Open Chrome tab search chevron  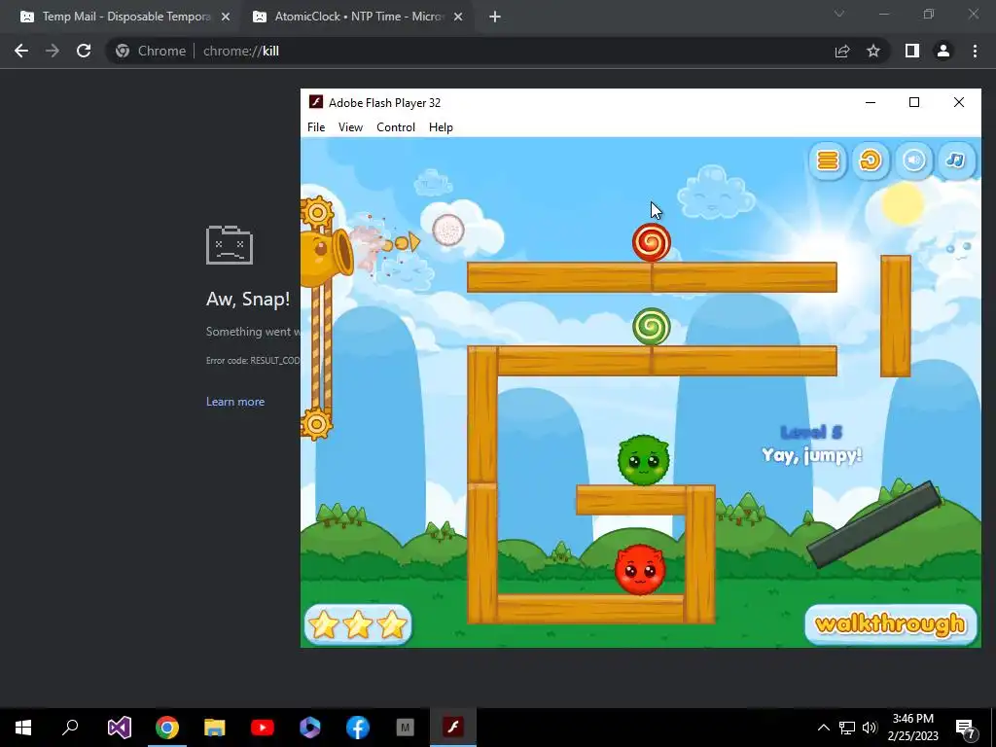point(839,14)
